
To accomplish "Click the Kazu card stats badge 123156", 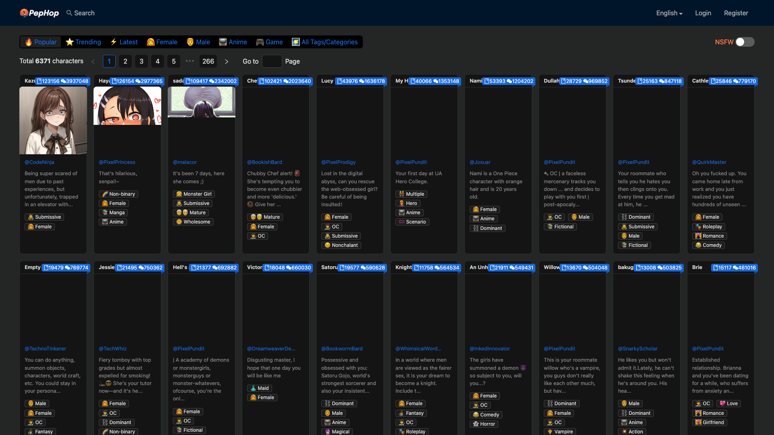I will pyautogui.click(x=62, y=81).
